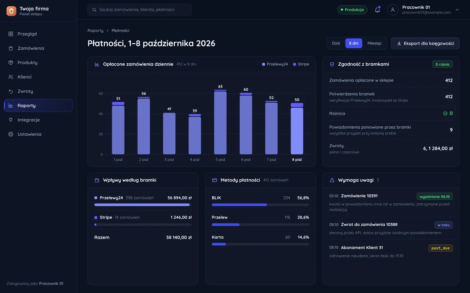The width and height of the screenshot is (470, 293).
Task: Click the Produkty box icon in sidebar
Action: (x=11, y=63)
